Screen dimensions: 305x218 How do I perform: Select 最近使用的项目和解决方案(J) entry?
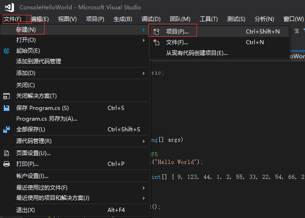coord(75,198)
